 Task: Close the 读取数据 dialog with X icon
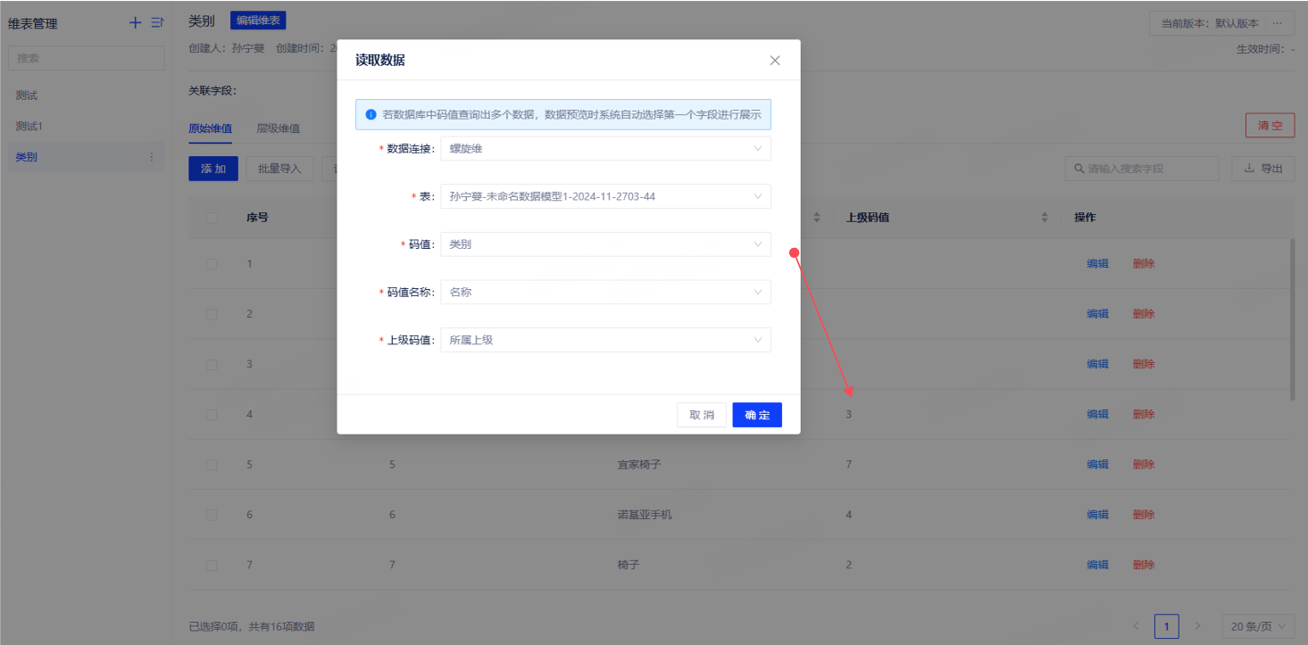(x=774, y=61)
